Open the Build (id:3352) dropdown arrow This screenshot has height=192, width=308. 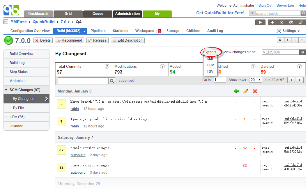tap(84, 31)
